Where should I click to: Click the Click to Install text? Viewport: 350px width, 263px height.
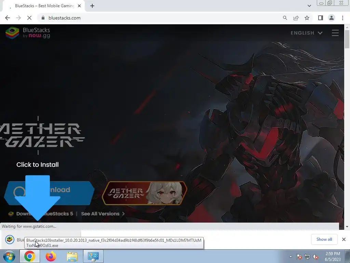(x=38, y=165)
